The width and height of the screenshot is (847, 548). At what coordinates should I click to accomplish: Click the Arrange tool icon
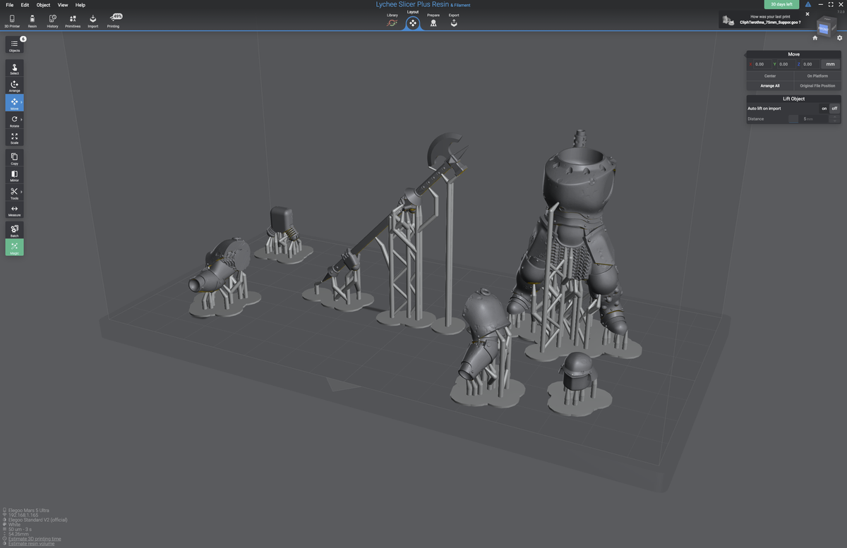pyautogui.click(x=14, y=86)
